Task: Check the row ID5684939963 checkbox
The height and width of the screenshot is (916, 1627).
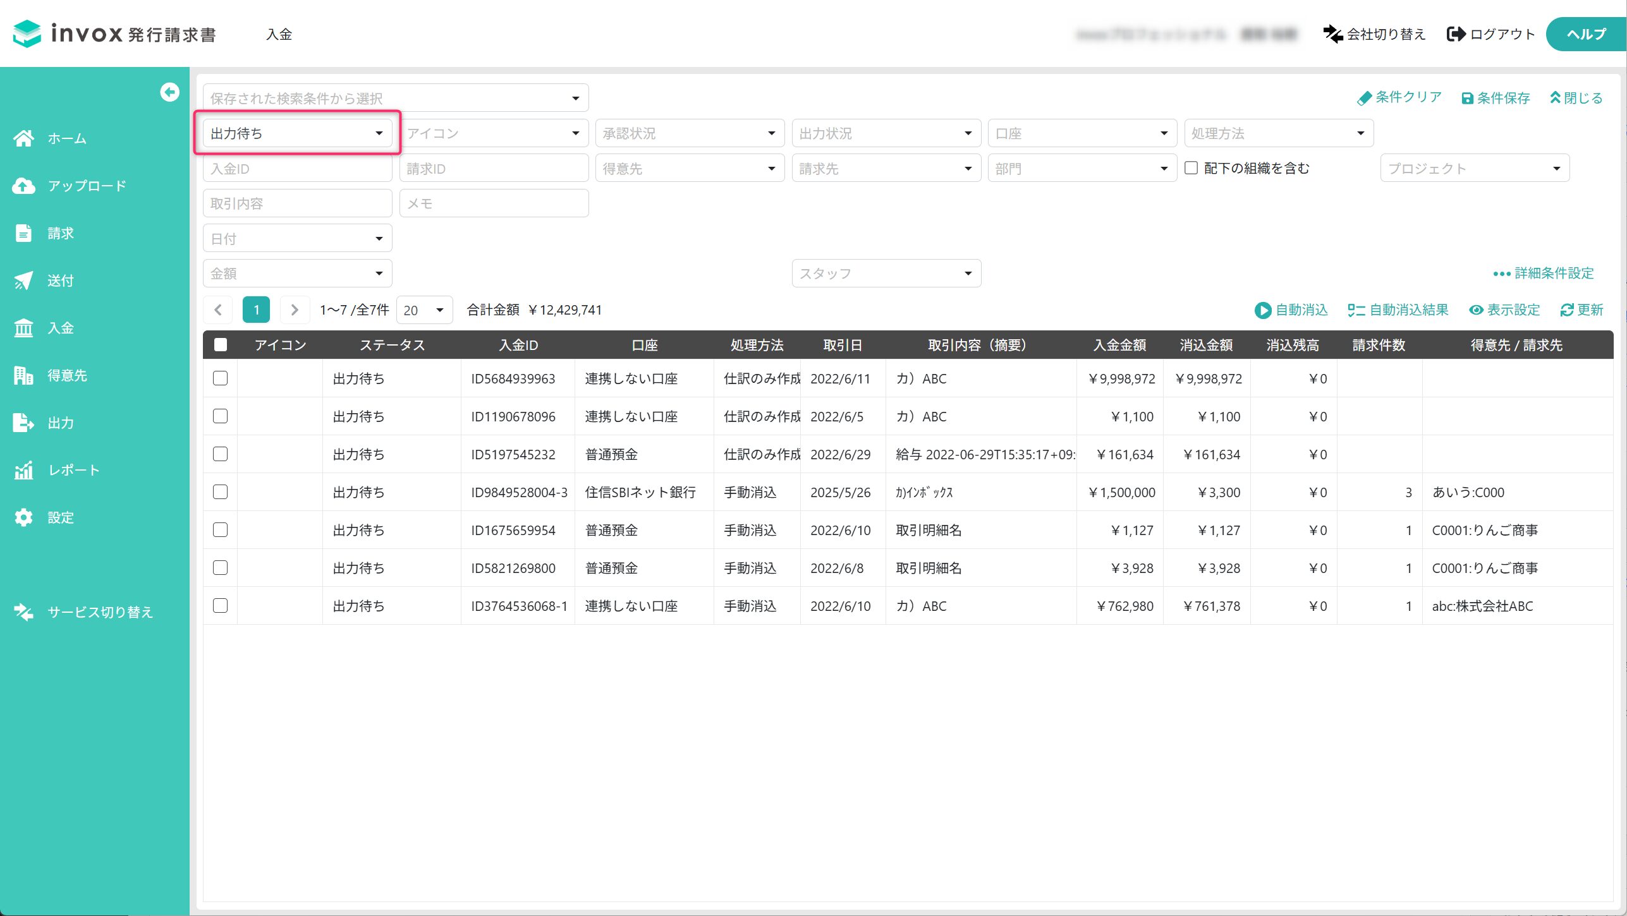Action: 220,378
